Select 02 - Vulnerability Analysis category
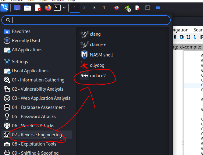This screenshot has width=203, height=155. coord(37,89)
